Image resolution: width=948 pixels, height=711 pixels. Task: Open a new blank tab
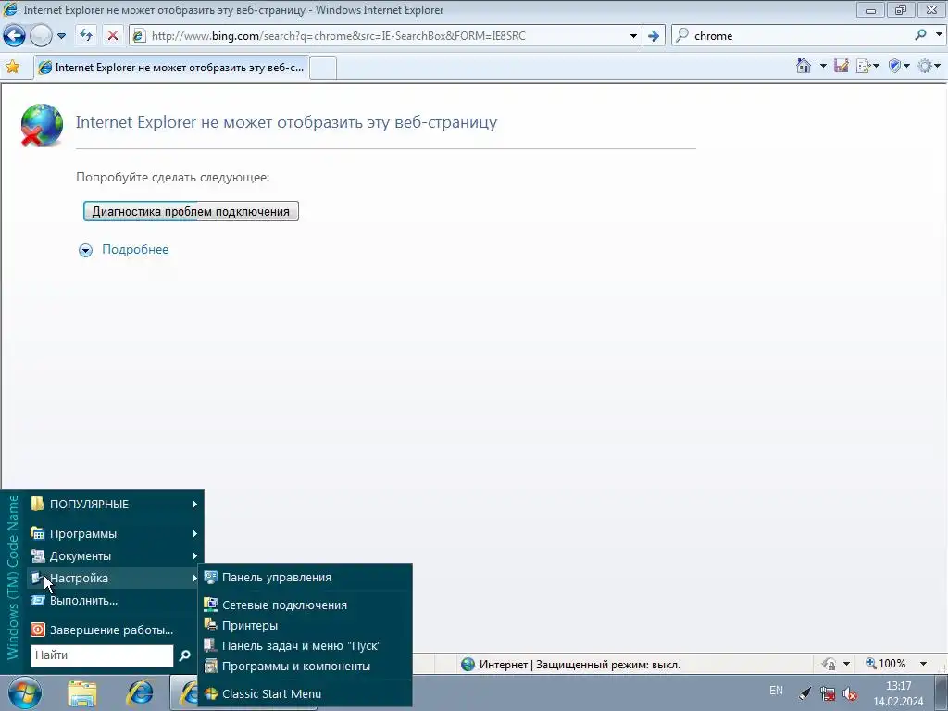pyautogui.click(x=323, y=68)
